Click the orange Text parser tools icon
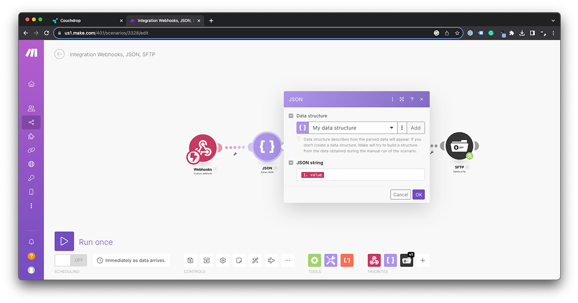The height and width of the screenshot is (303, 578). pyautogui.click(x=347, y=260)
